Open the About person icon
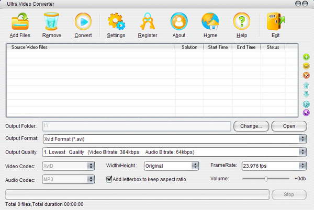This screenshot has width=314, height=210. [x=179, y=21]
